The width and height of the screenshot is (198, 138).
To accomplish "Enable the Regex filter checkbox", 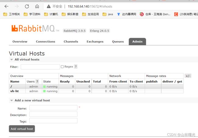I will 62,67.
